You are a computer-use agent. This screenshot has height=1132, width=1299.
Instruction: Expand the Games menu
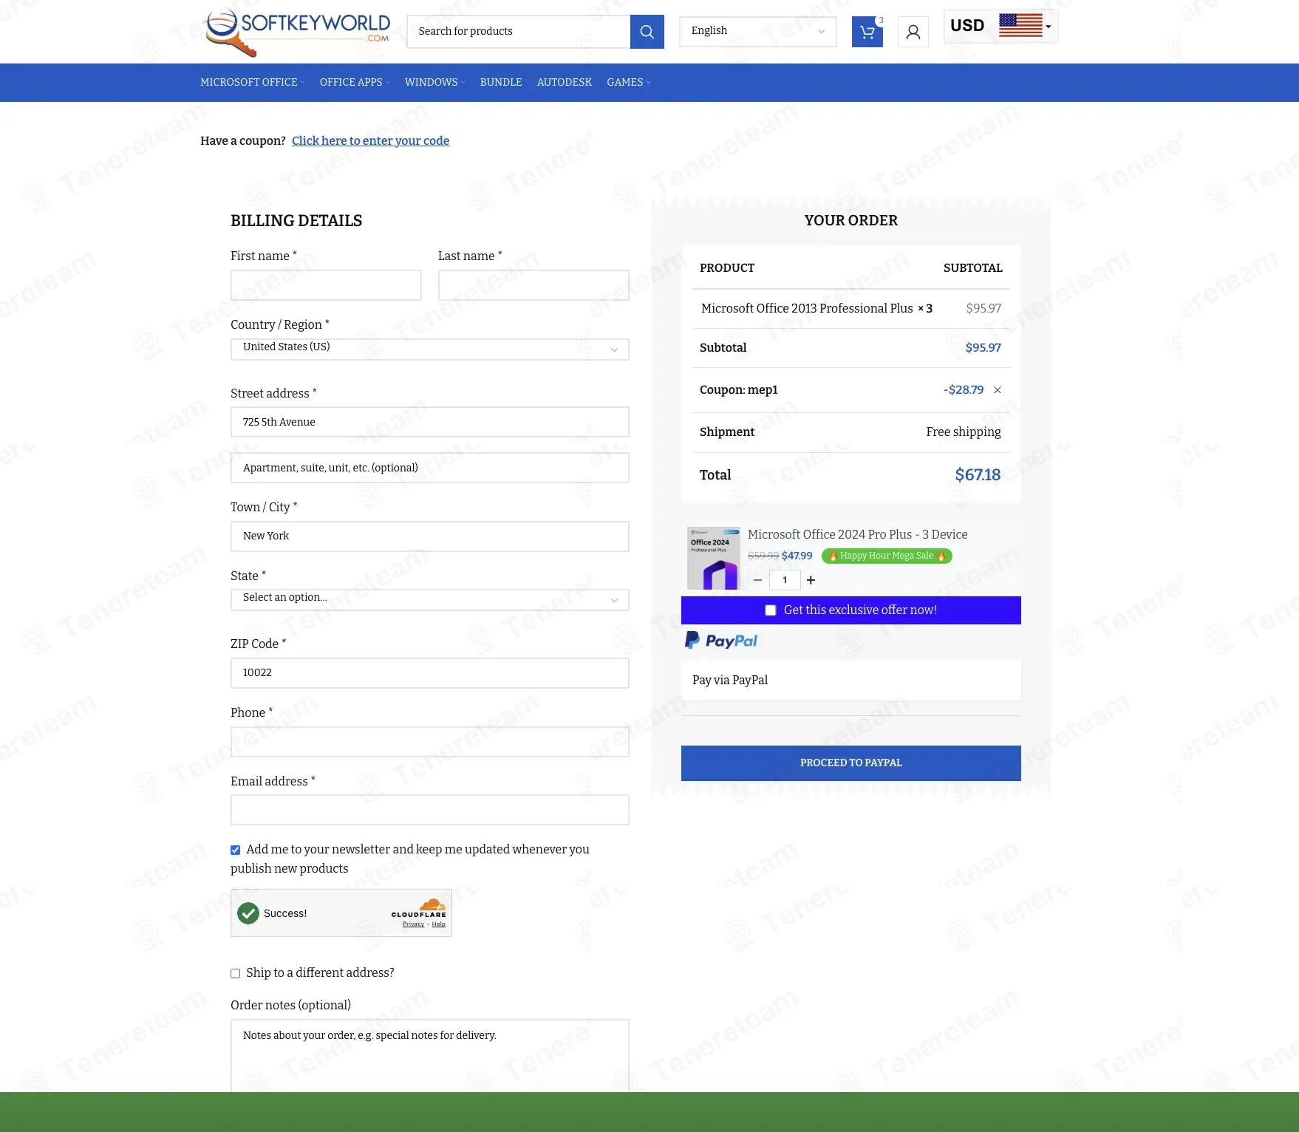pyautogui.click(x=629, y=82)
